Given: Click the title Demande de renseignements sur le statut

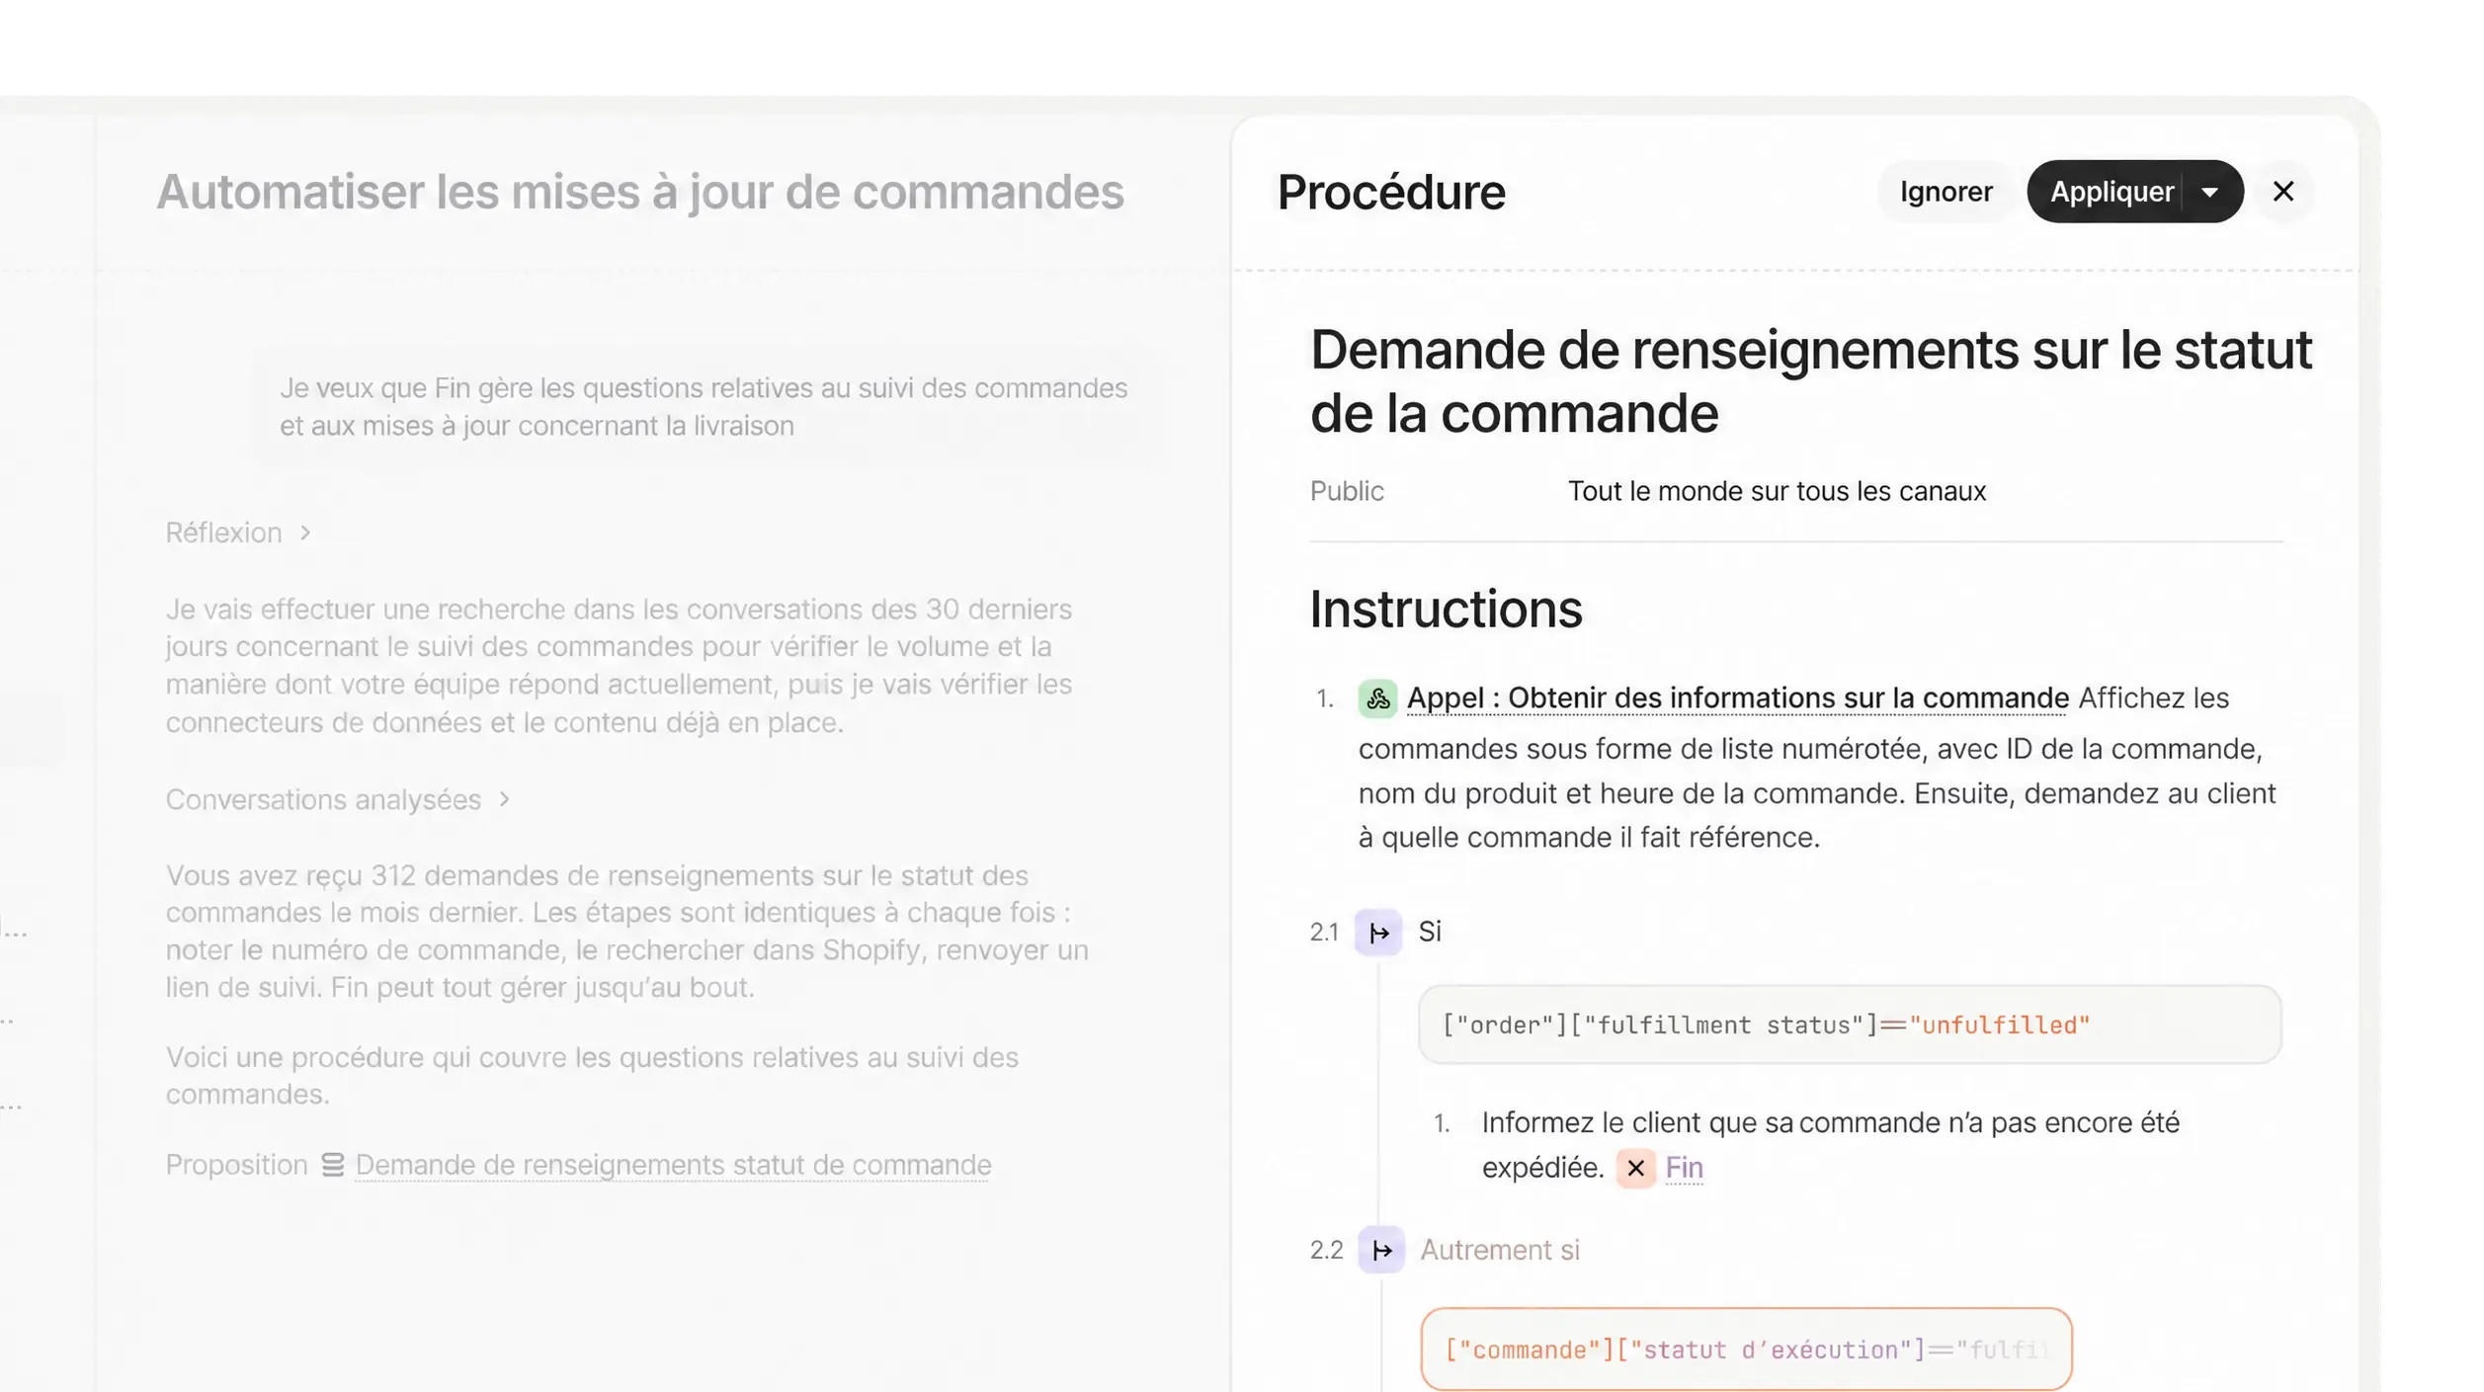Looking at the screenshot, I should point(1810,381).
